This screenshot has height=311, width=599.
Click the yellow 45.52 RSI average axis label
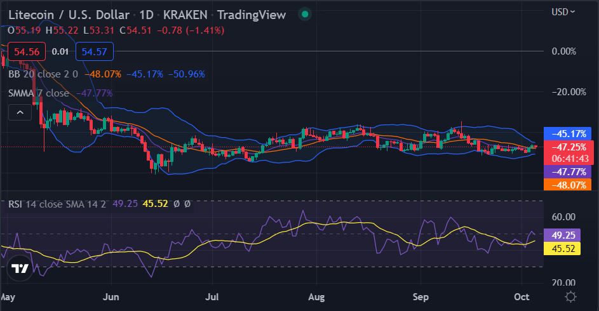pyautogui.click(x=562, y=248)
